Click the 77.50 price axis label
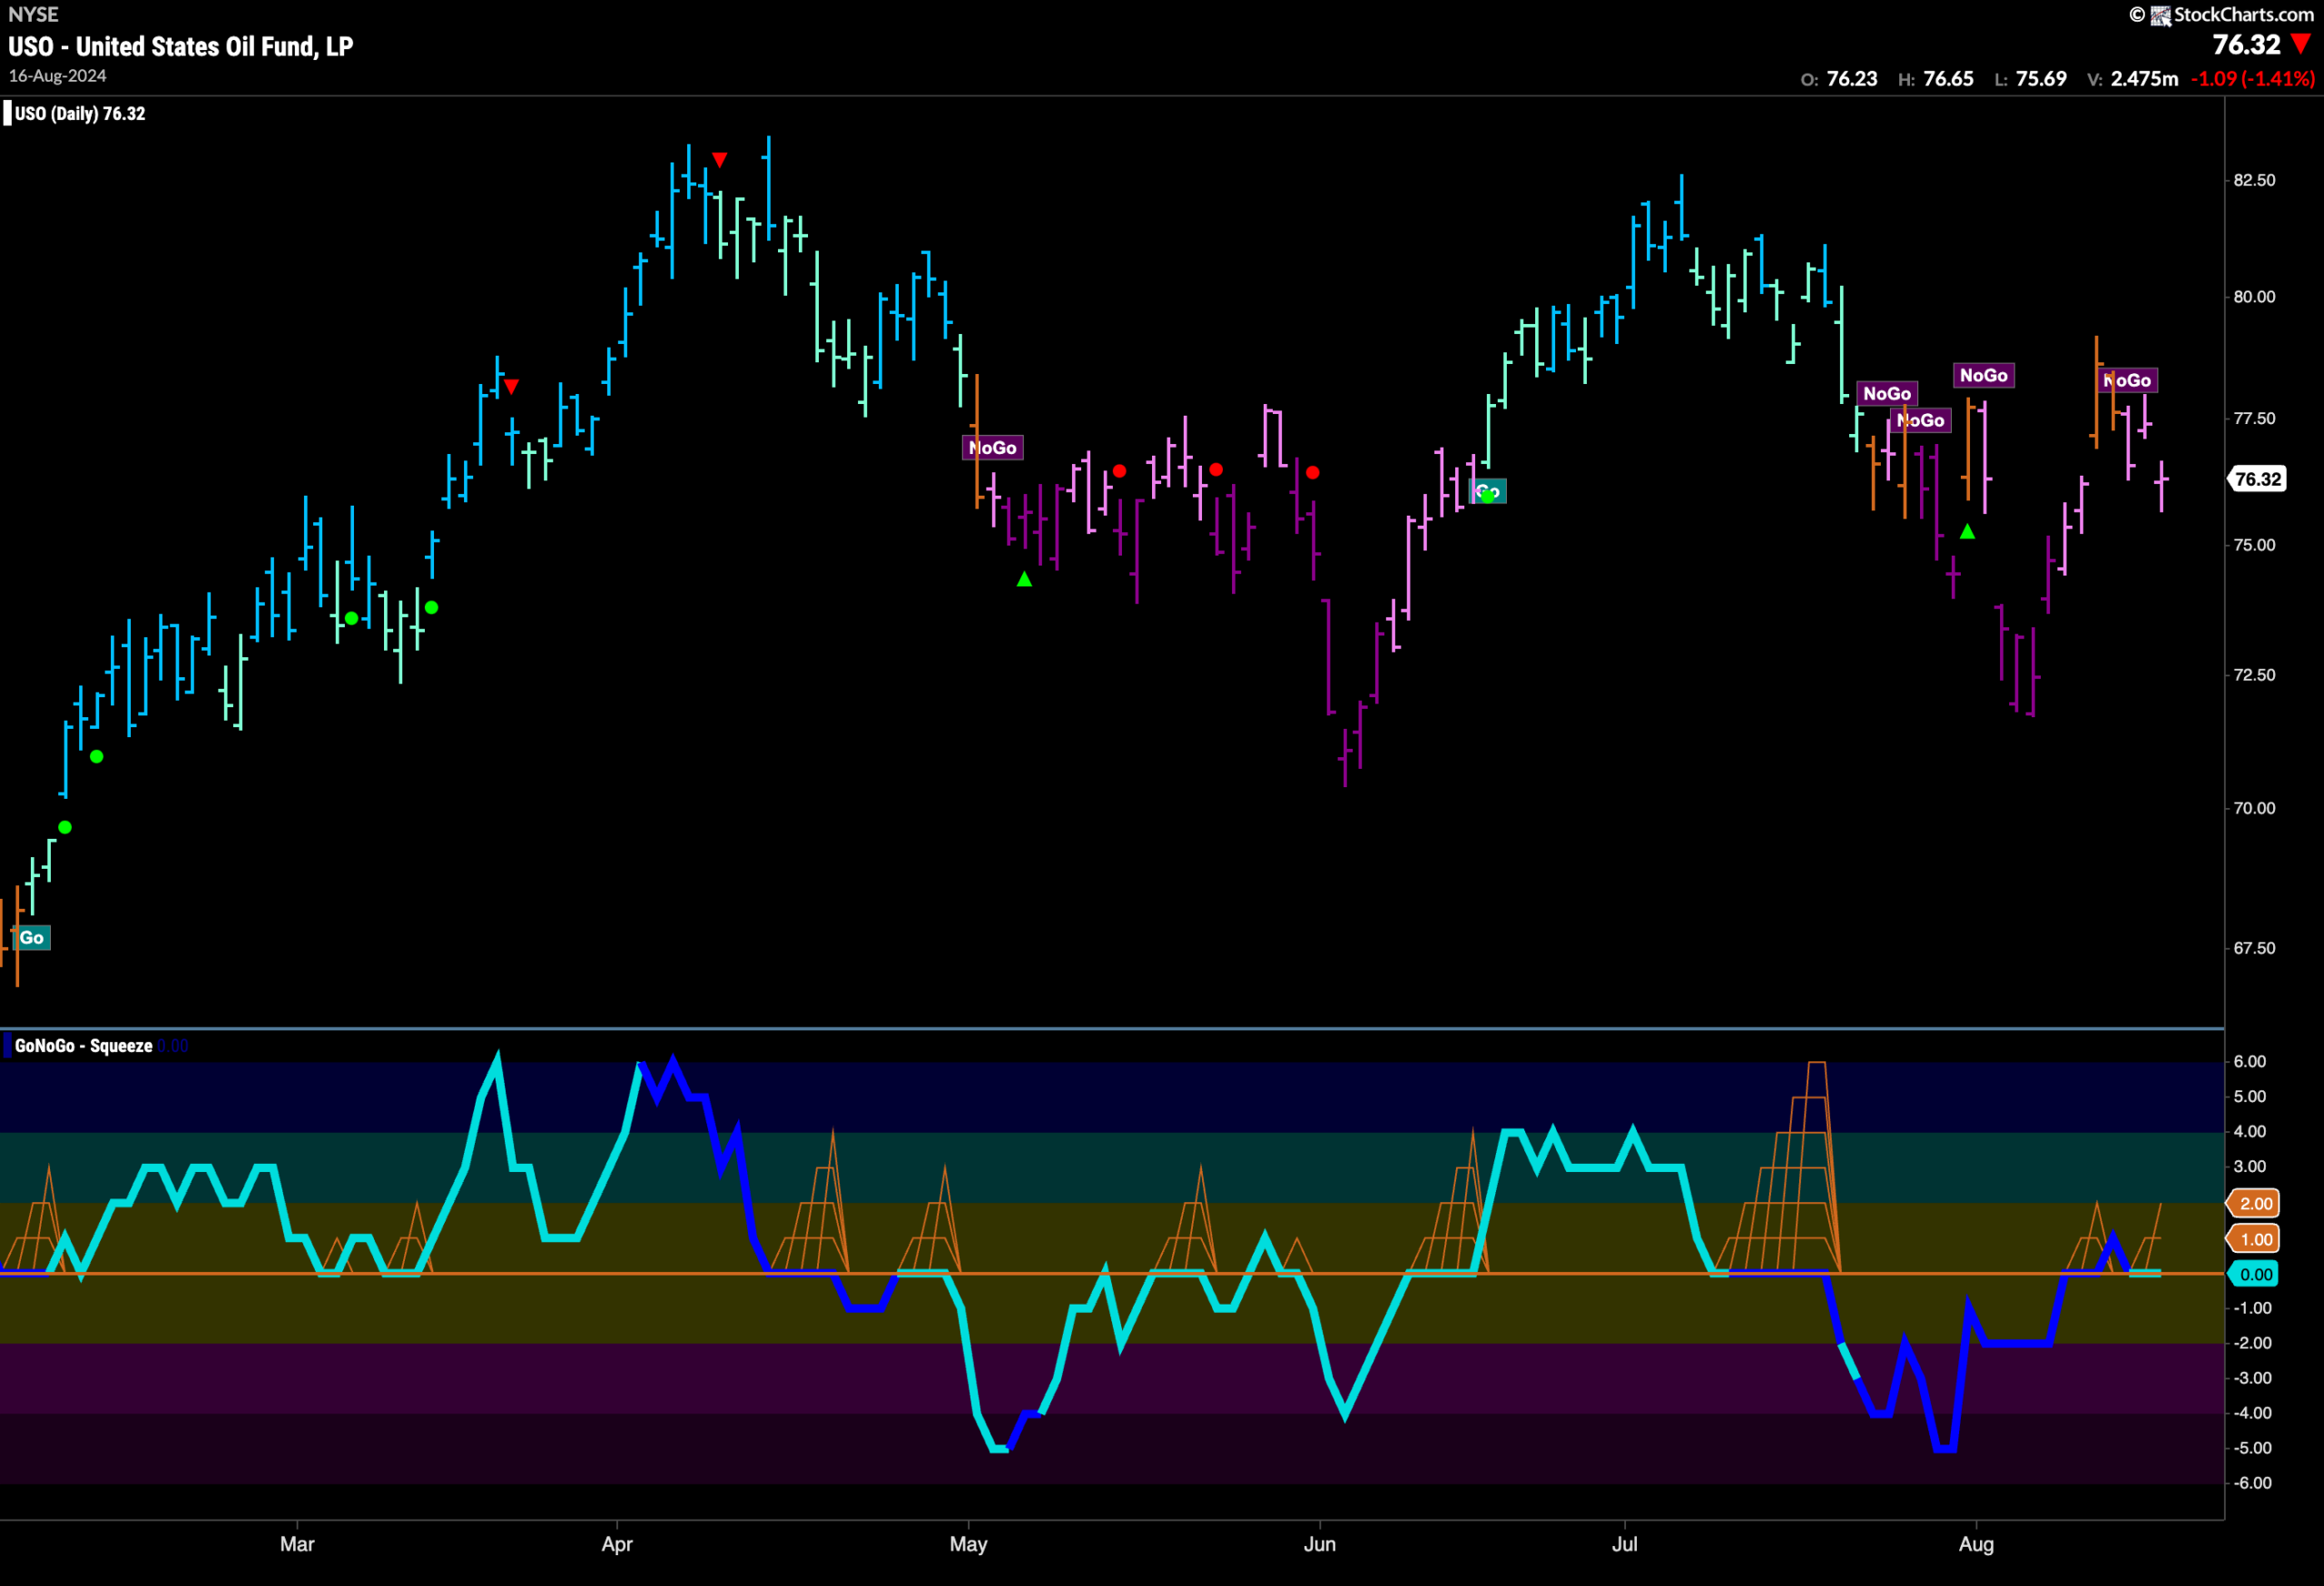 (2254, 418)
